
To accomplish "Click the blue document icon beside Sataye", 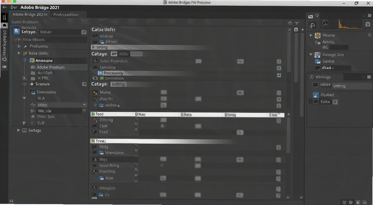I will tap(16, 31).
